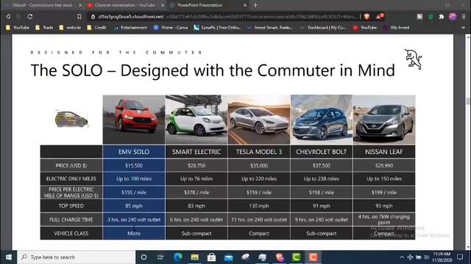Open the green shield extension icon
The image size is (471, 264).
pyautogui.click(x=431, y=17)
